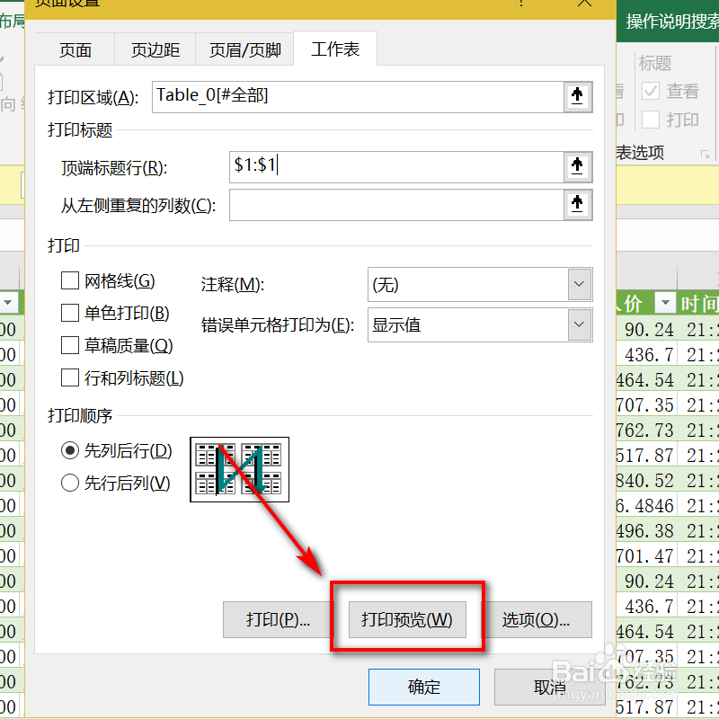Select the 先行后列 print order
The image size is (719, 719).
pos(69,483)
